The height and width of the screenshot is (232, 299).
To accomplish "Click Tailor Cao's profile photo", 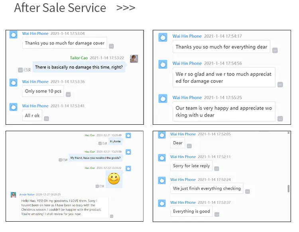I will point(134,59).
